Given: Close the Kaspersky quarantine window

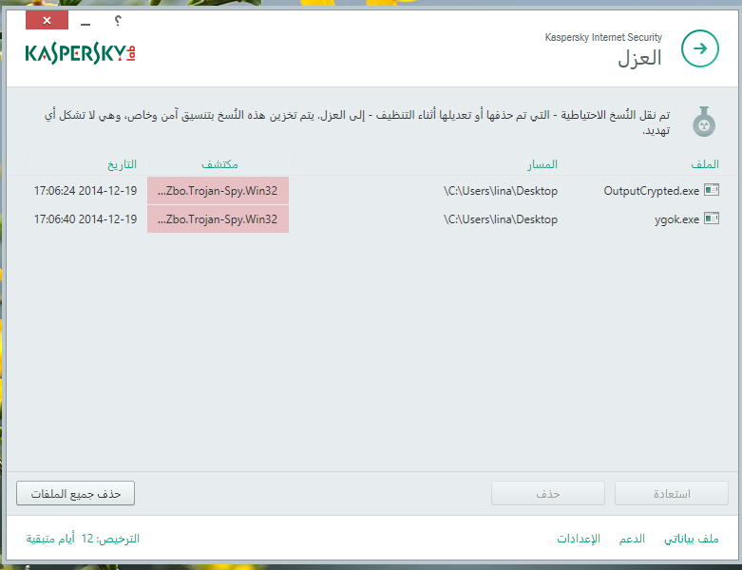Looking at the screenshot, I should click(47, 20).
